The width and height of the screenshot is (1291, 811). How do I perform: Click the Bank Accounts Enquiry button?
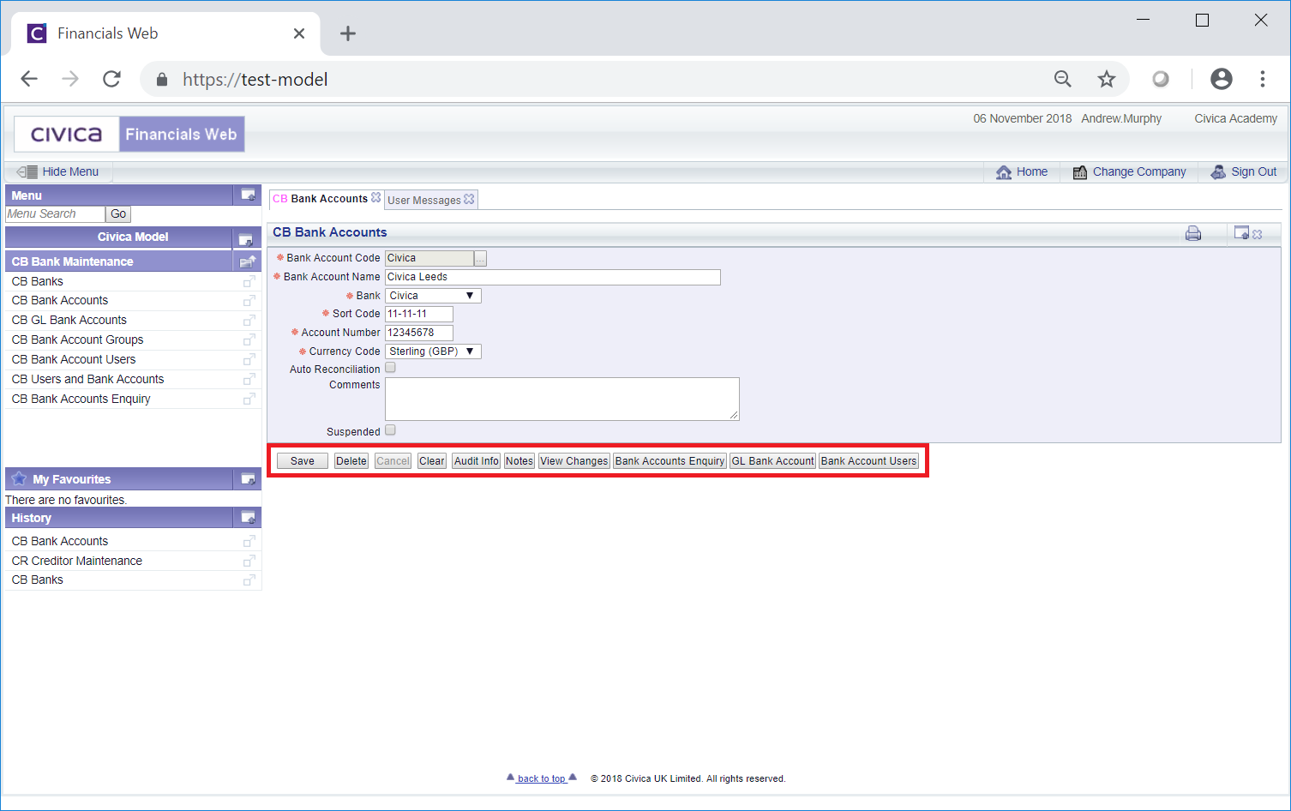click(670, 461)
